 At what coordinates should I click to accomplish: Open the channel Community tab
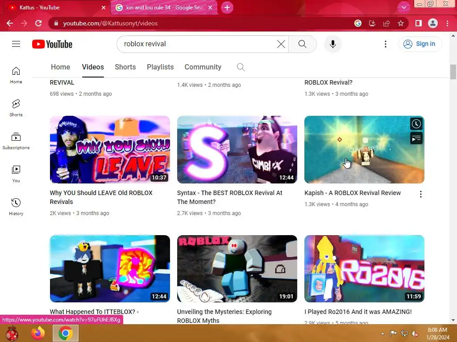pyautogui.click(x=203, y=67)
